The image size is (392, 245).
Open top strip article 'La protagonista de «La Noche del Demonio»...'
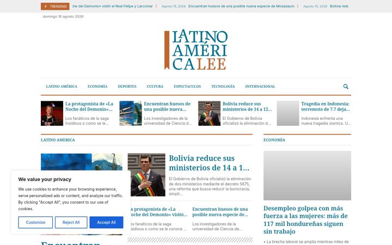click(89, 107)
